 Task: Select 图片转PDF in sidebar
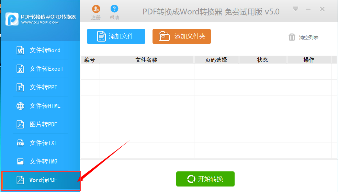(41, 124)
